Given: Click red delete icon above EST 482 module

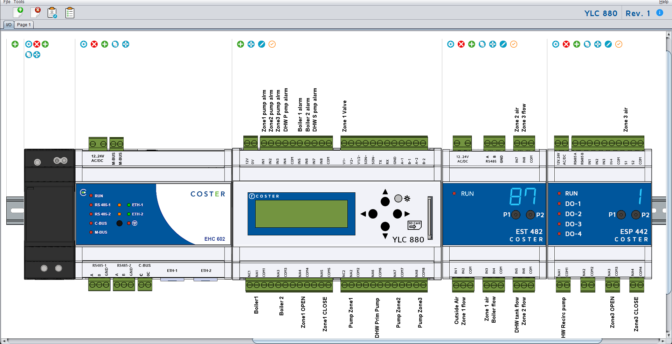Looking at the screenshot, I should (461, 44).
